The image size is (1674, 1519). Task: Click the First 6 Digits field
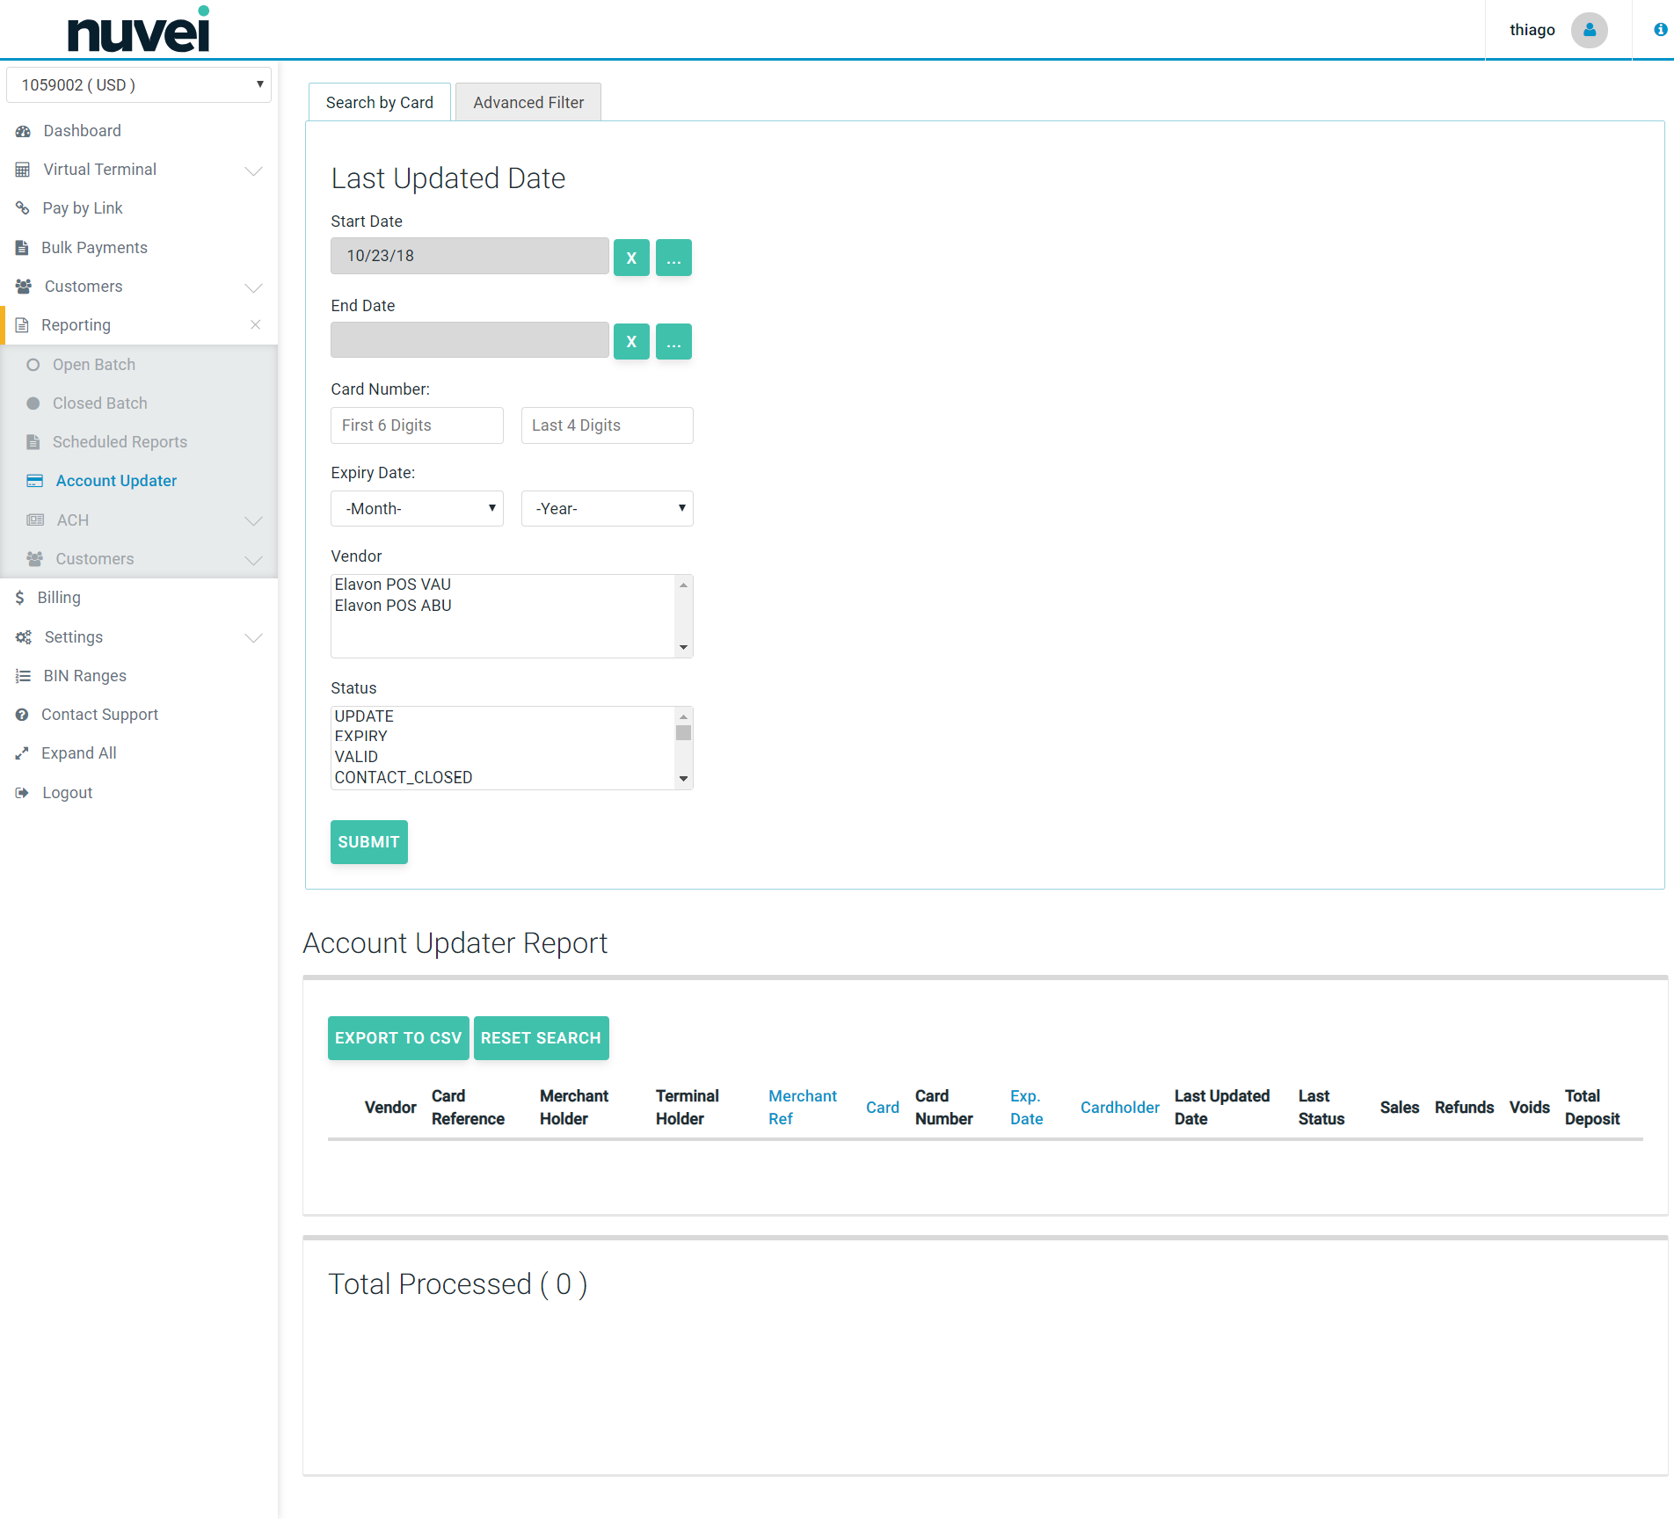click(417, 425)
